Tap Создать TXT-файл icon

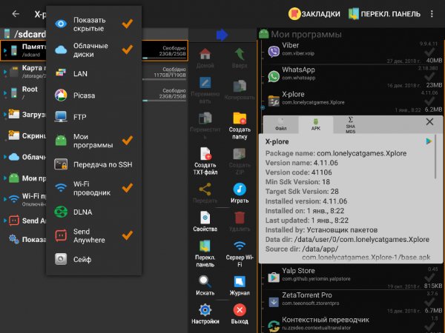point(205,153)
